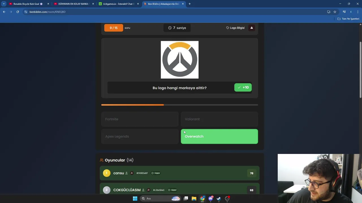
Task: Click cansu's Hazır ready badge
Action: coord(156,173)
